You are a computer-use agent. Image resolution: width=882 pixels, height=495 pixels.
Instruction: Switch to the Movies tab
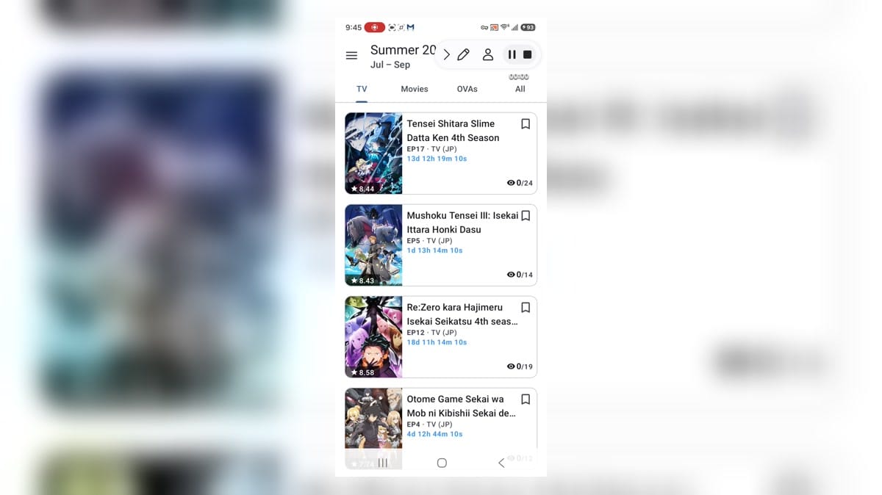pos(415,89)
